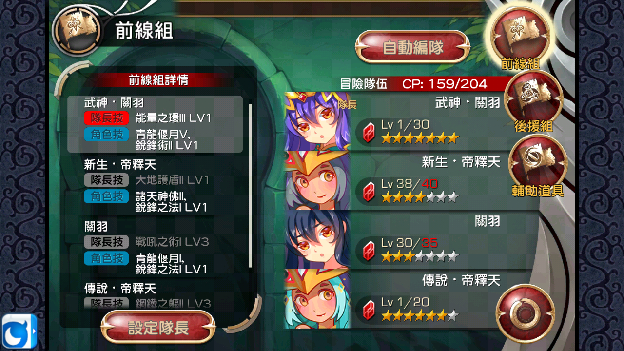Select 關羽 portrait thumbnail
The height and width of the screenshot is (351, 624).
point(317,239)
